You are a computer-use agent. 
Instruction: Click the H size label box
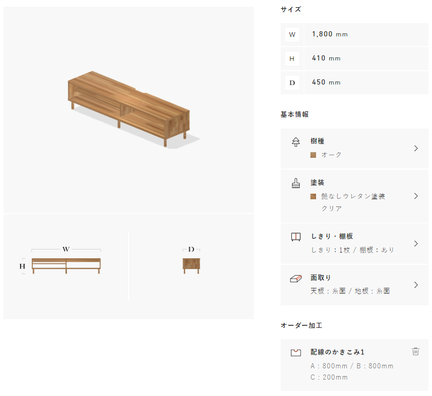(x=292, y=58)
